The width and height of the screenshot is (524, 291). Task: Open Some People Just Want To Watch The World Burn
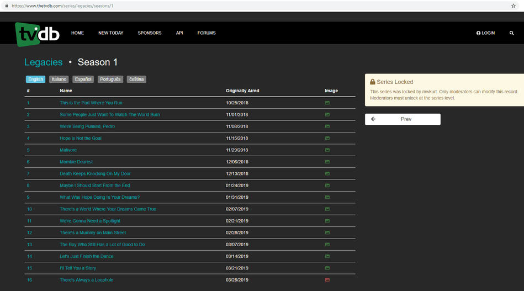[110, 115]
